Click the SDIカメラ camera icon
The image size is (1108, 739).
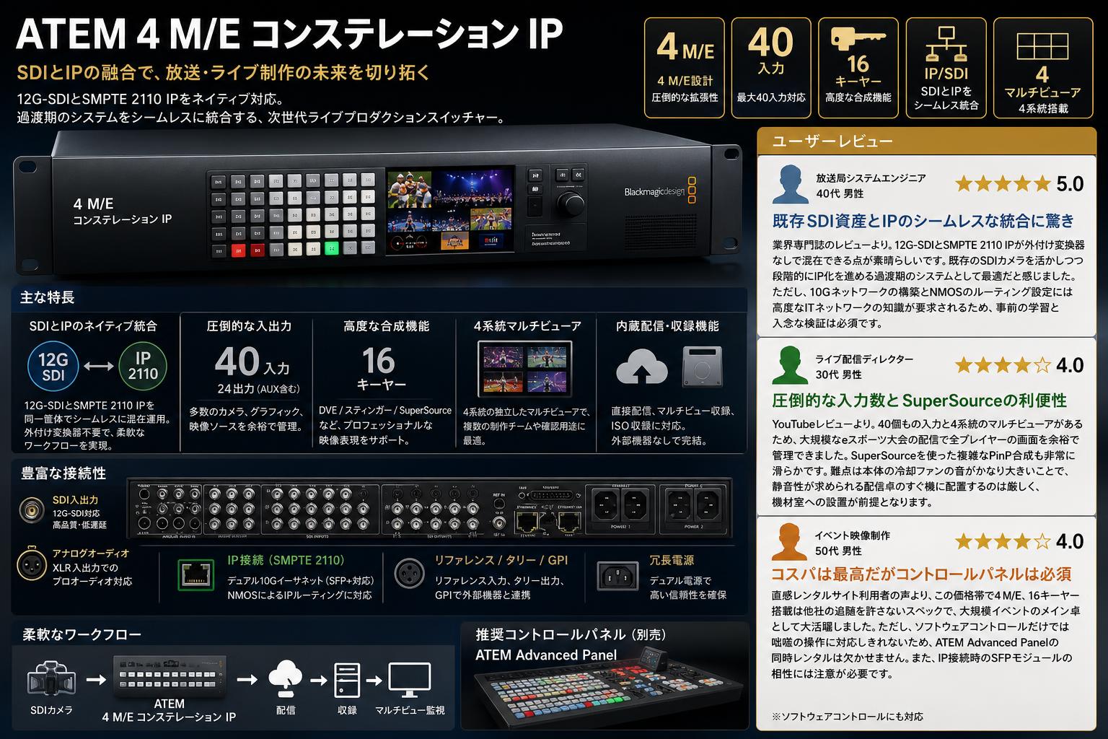click(50, 679)
